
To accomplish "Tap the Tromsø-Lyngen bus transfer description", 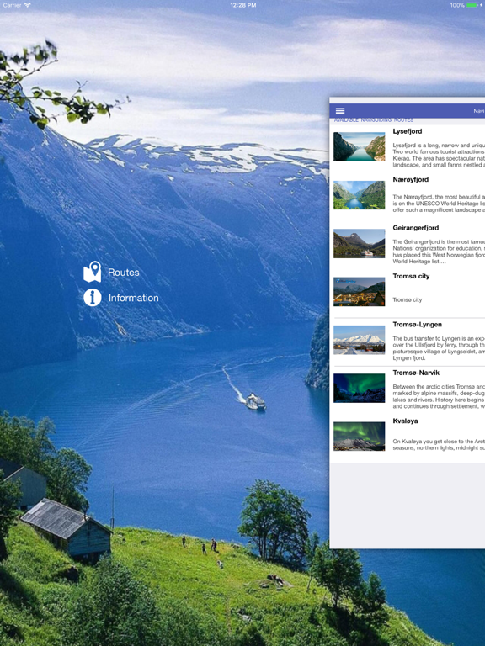I will pyautogui.click(x=439, y=348).
